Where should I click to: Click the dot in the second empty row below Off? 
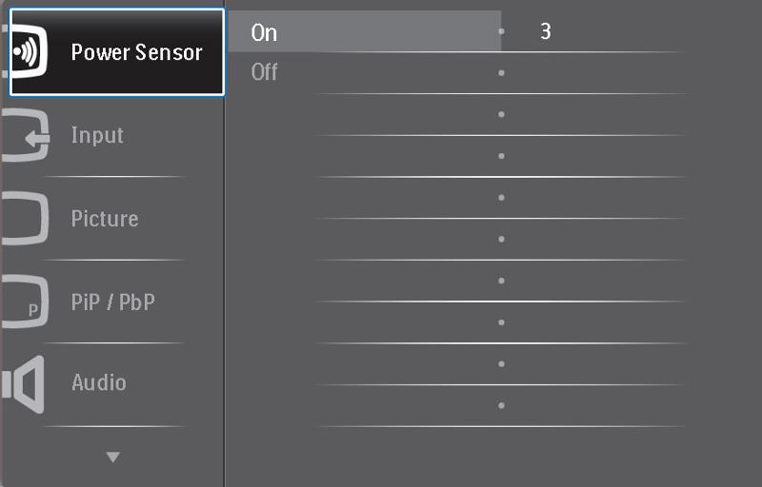coord(501,156)
